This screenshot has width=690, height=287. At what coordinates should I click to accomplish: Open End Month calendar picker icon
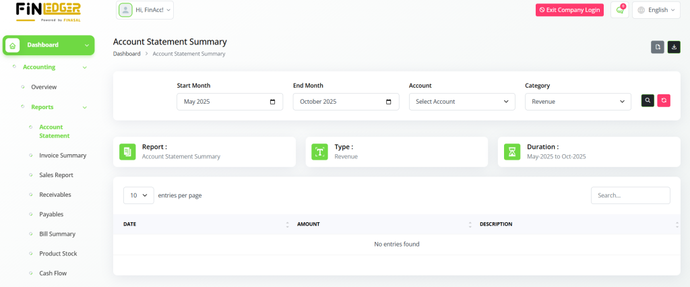[x=388, y=102]
